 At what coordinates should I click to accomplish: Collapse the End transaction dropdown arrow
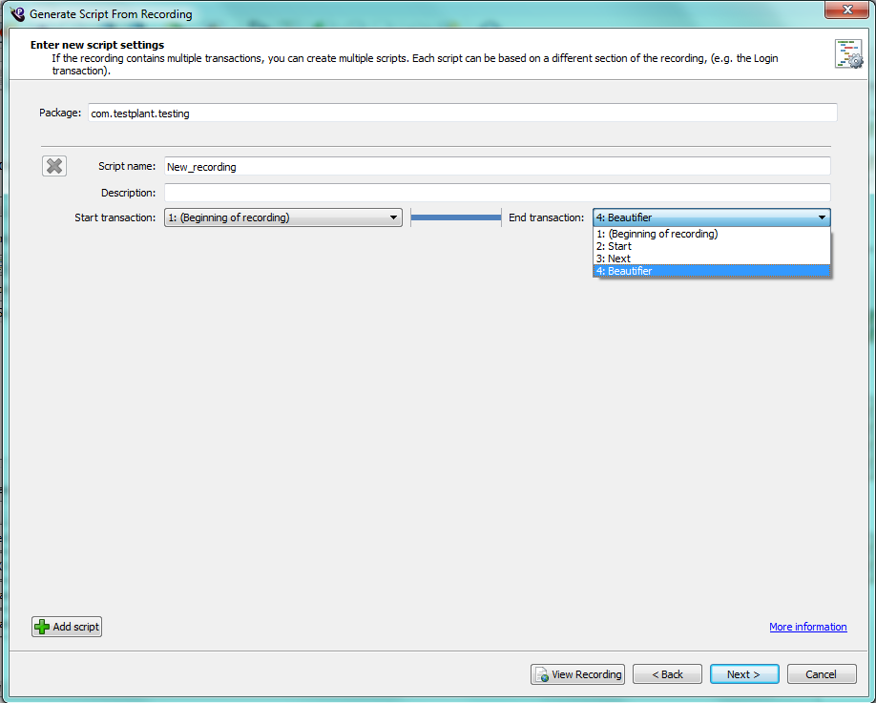[x=822, y=217]
